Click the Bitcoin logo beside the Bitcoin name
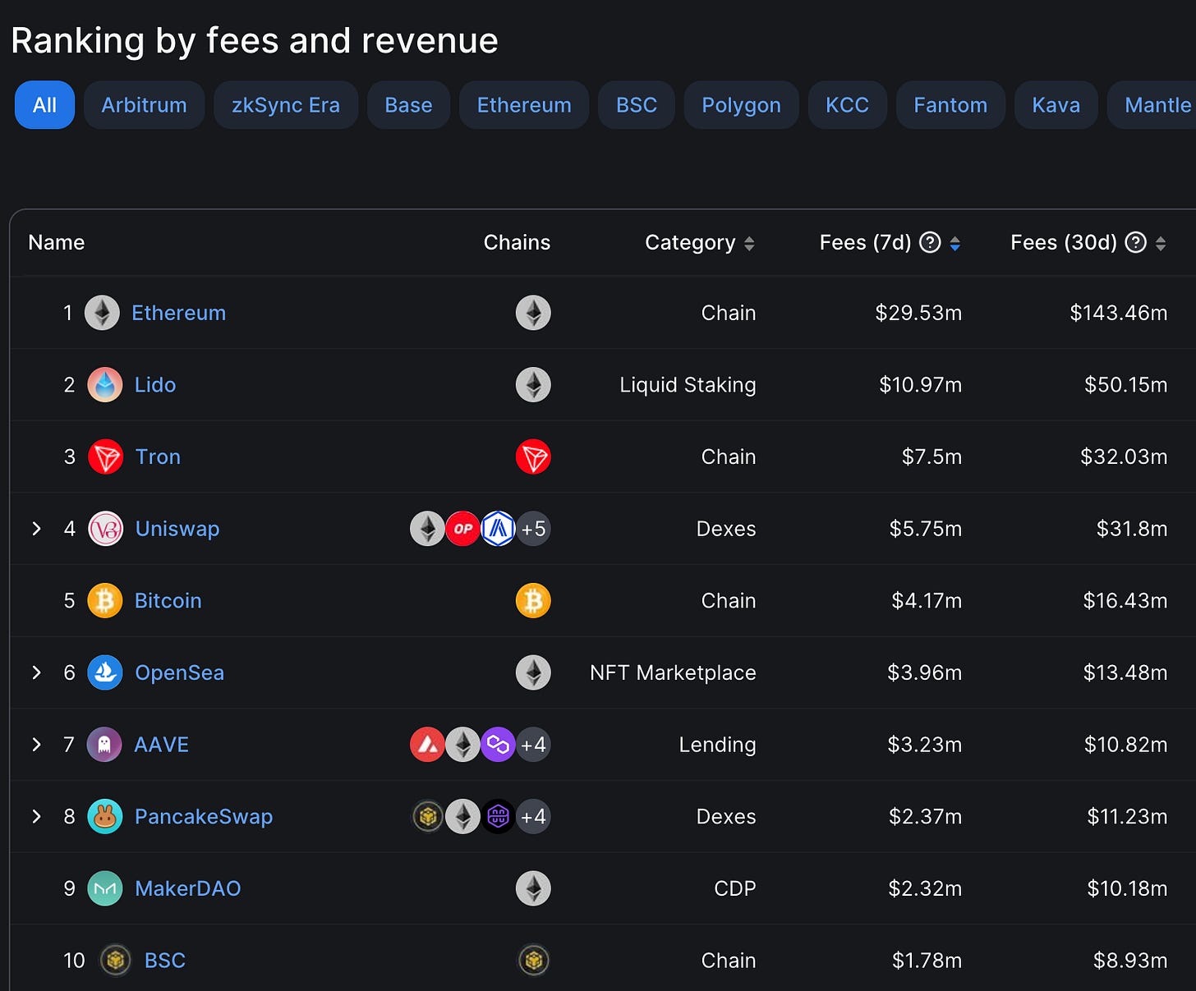The image size is (1196, 991). click(105, 601)
